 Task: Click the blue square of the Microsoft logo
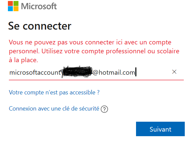[x=10, y=9]
